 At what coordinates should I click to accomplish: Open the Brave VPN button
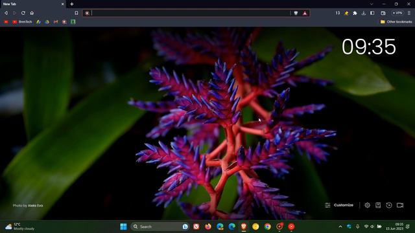pyautogui.click(x=397, y=13)
